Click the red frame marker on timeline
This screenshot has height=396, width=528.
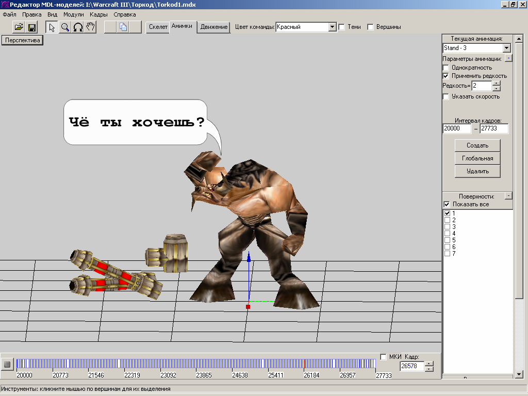(x=304, y=364)
